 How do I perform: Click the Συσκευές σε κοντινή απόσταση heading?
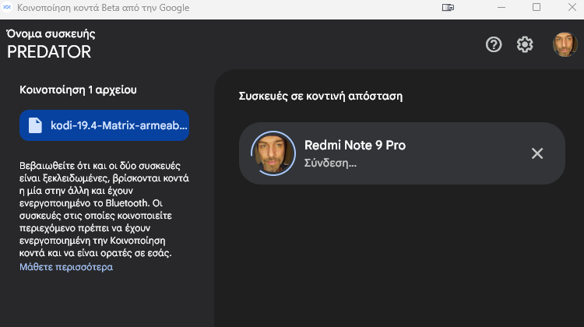[x=321, y=96]
